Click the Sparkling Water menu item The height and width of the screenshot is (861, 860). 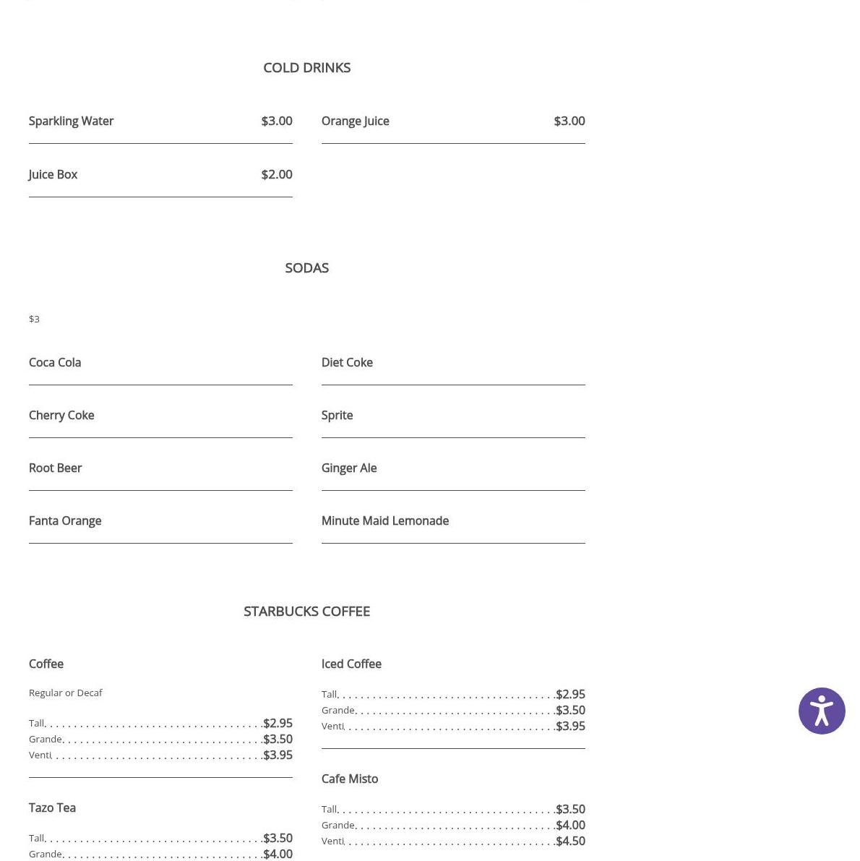tap(71, 121)
